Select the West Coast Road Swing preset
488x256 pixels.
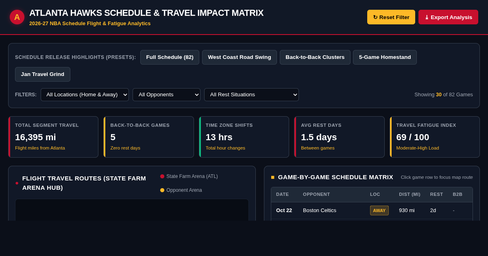pyautogui.click(x=240, y=57)
